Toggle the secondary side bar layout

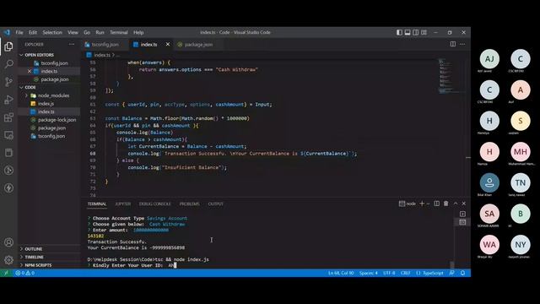(416, 32)
